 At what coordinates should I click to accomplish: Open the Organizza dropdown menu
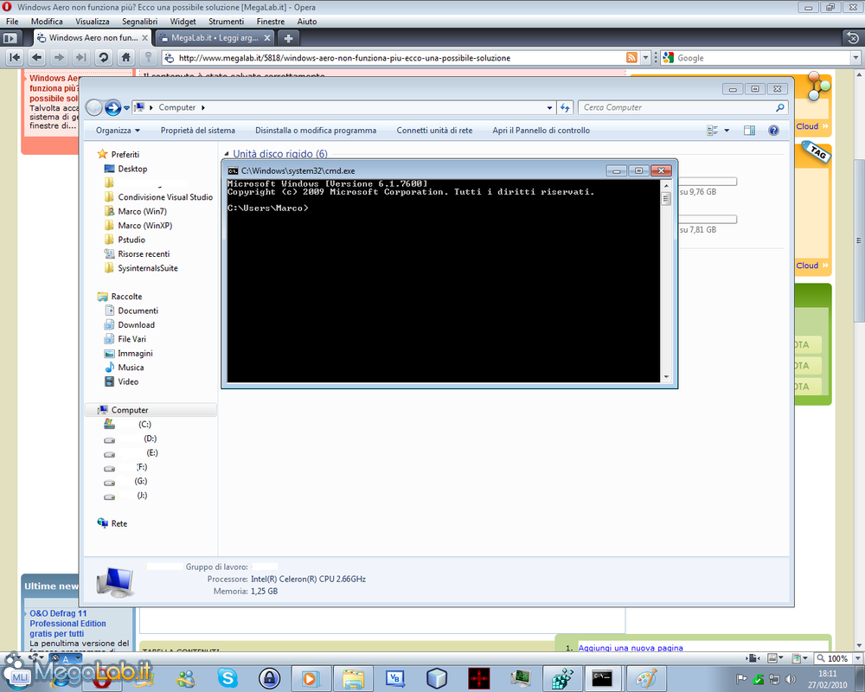pos(118,131)
